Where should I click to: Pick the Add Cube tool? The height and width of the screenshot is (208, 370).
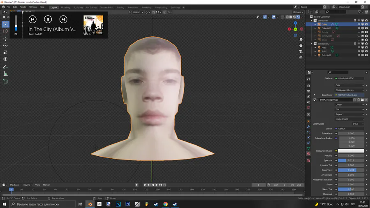(x=5, y=81)
